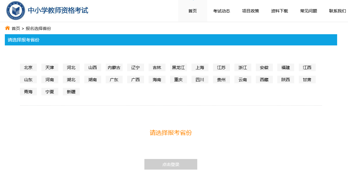Go to 项目政策 navigation tab

tap(250, 11)
